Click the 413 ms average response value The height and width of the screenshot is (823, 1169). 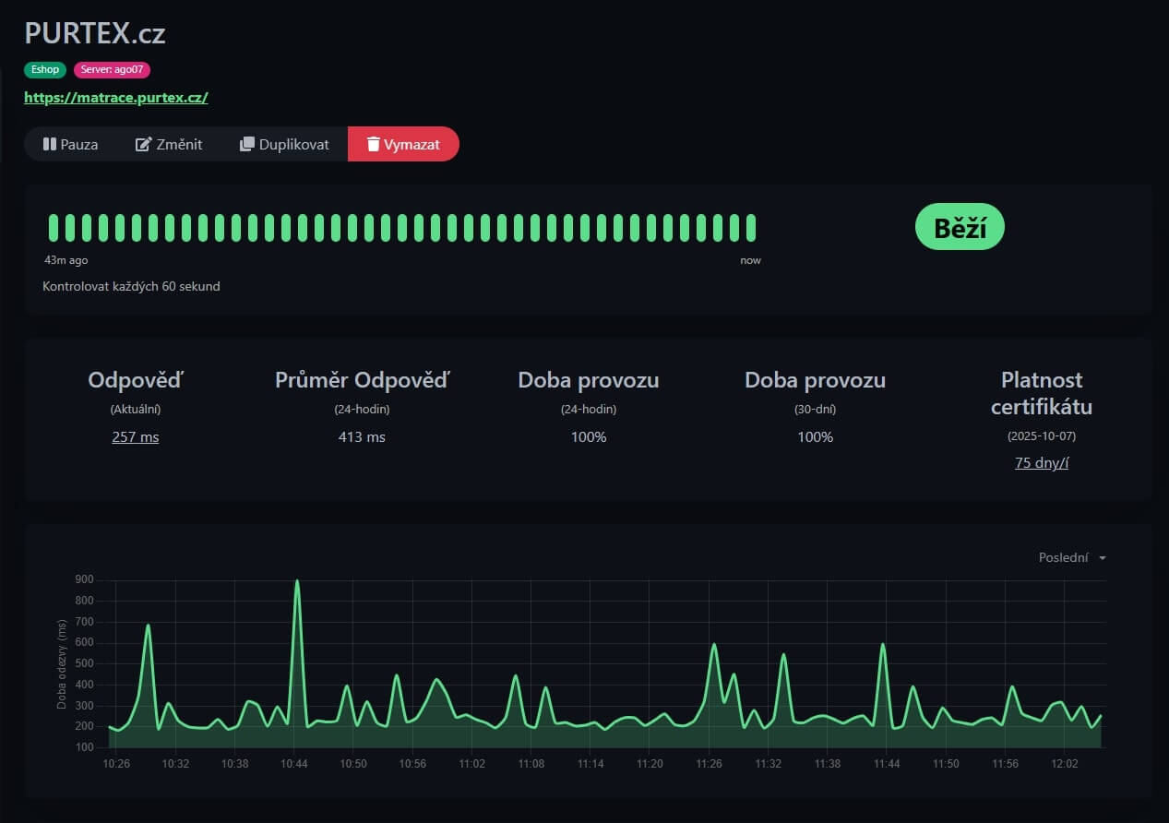(x=362, y=436)
